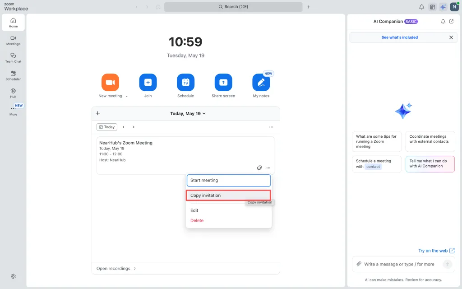Select Schedule a meeting with contact prompt
Viewport: 462px width, 289px height.
pyautogui.click(x=377, y=164)
